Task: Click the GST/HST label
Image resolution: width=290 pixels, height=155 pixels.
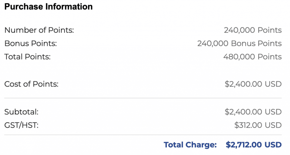Action: pyautogui.click(x=21, y=125)
